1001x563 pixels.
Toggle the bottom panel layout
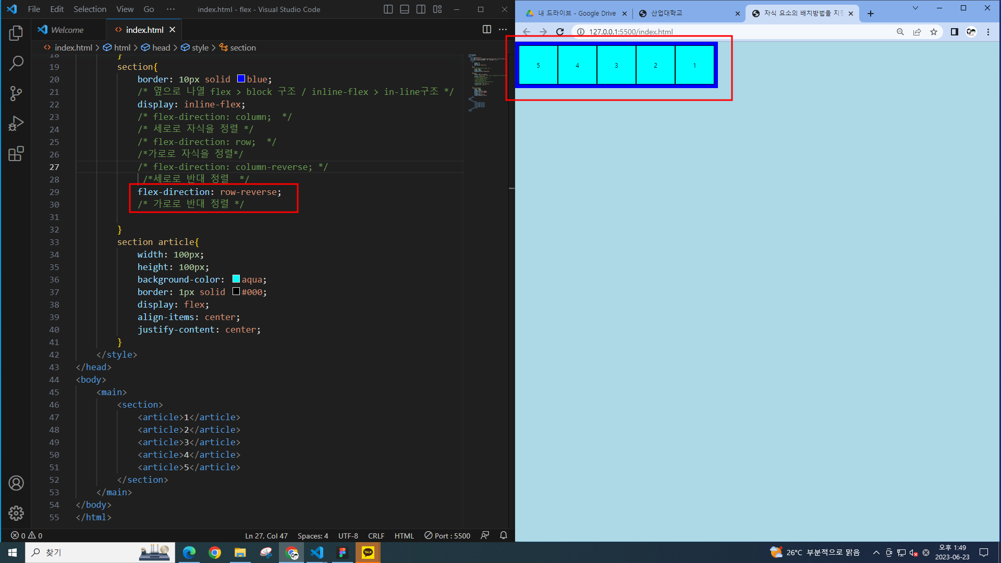405,9
